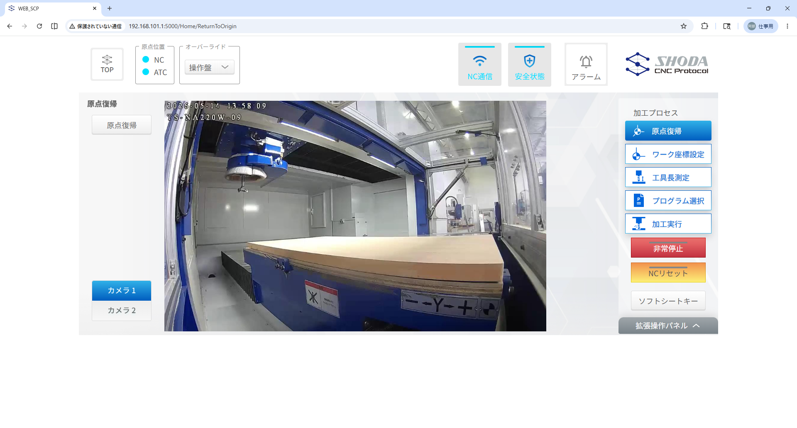Click the camera feed image

(x=355, y=216)
